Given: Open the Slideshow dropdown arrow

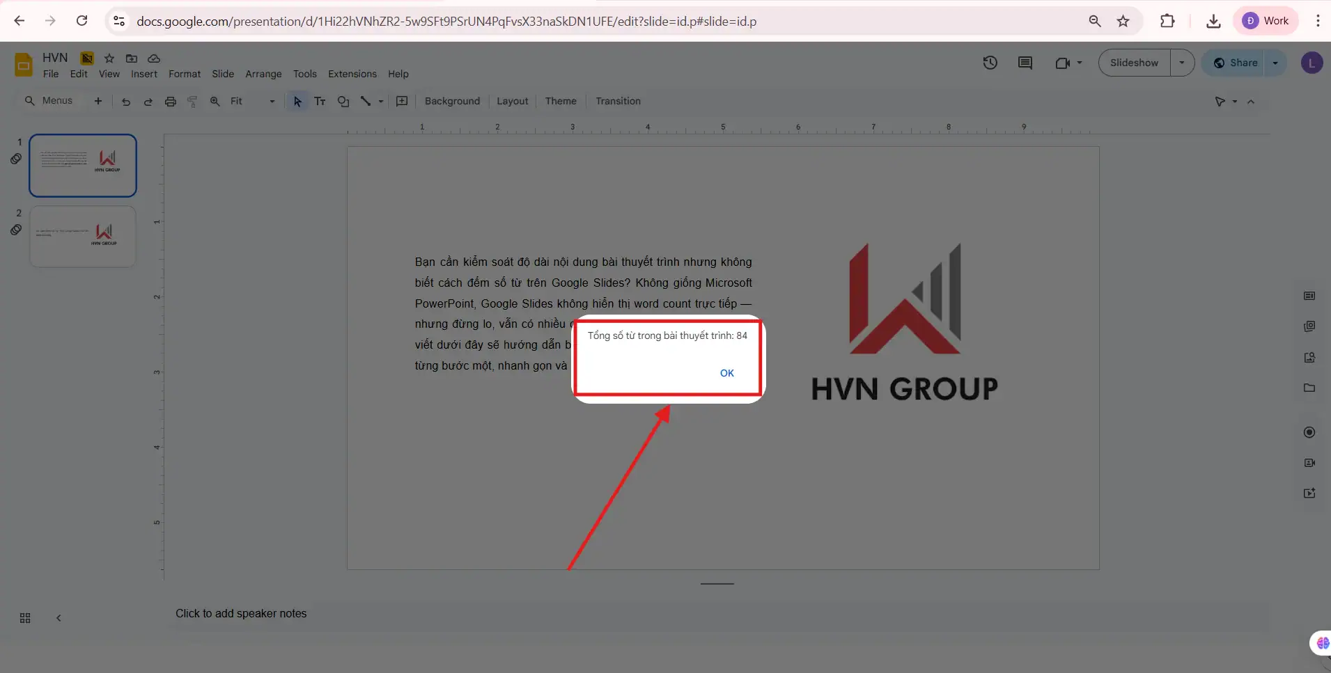Looking at the screenshot, I should pos(1182,63).
